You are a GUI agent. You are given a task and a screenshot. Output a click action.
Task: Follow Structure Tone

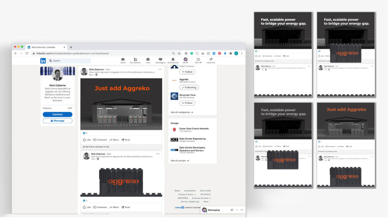coord(187,103)
